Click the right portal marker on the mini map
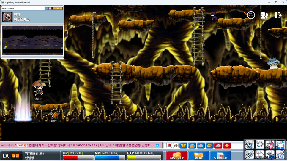Image resolution: width=287 pixels, height=161 pixels. [62, 48]
